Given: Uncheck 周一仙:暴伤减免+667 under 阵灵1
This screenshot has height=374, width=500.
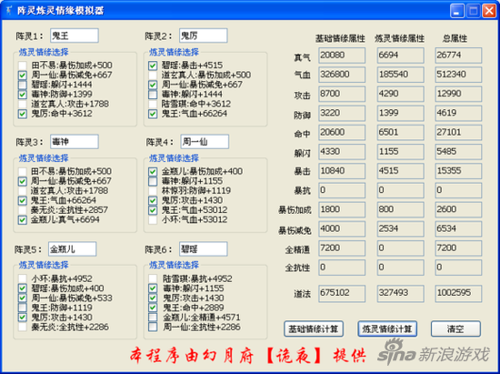Looking at the screenshot, I should point(23,75).
